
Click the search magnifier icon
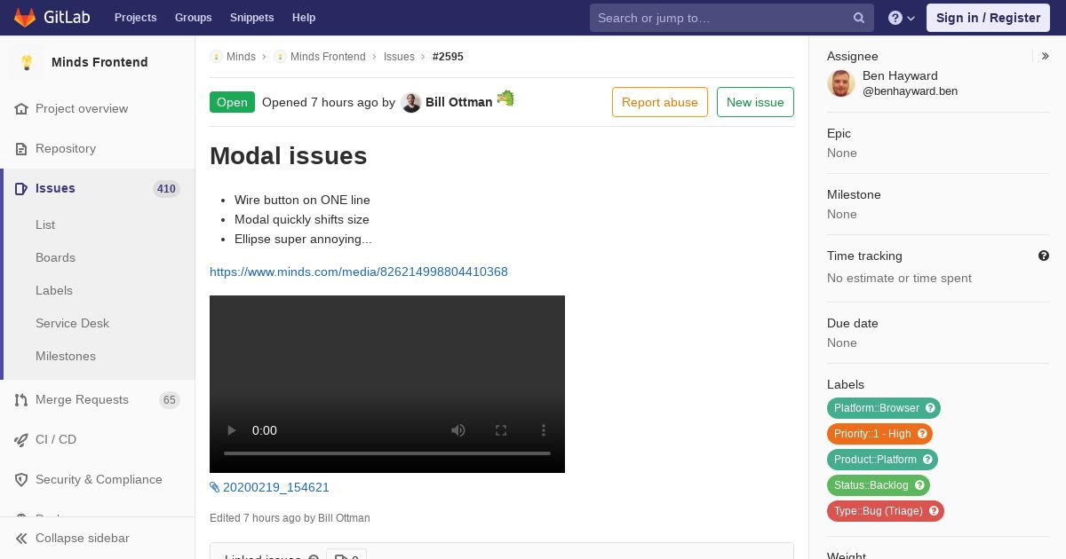tap(859, 18)
